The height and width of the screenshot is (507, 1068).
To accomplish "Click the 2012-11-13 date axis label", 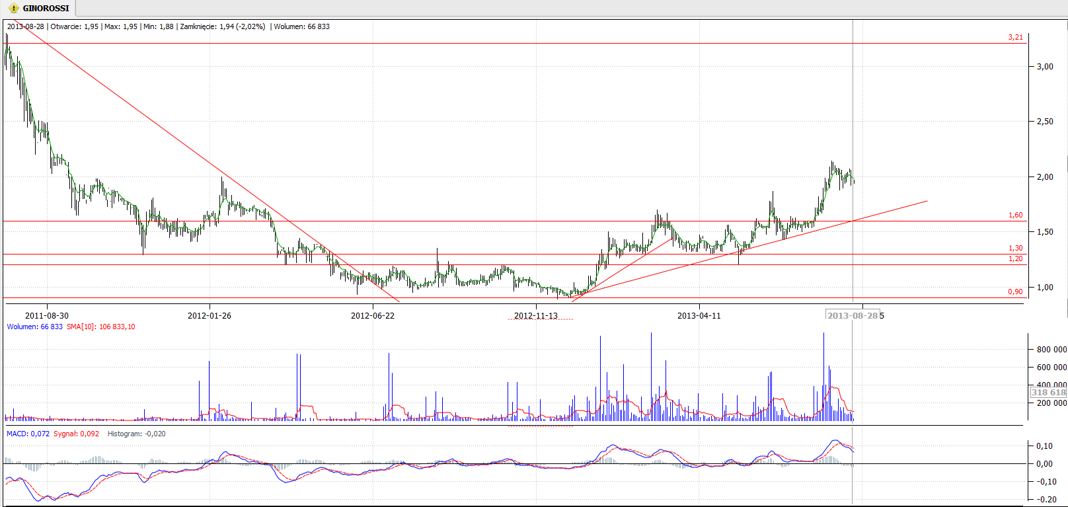I will tap(536, 315).
